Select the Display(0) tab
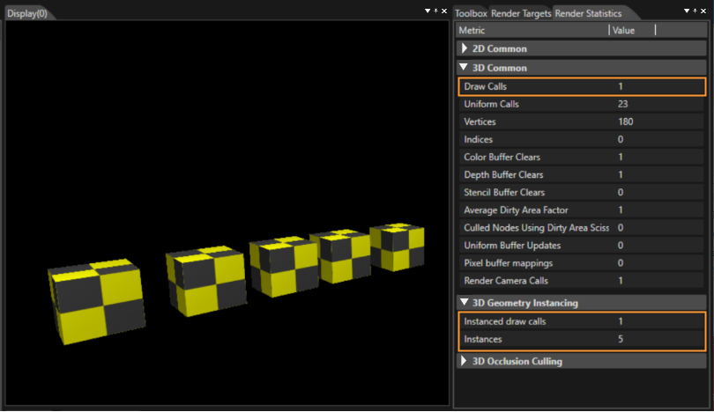Image resolution: width=714 pixels, height=412 pixels. point(27,13)
